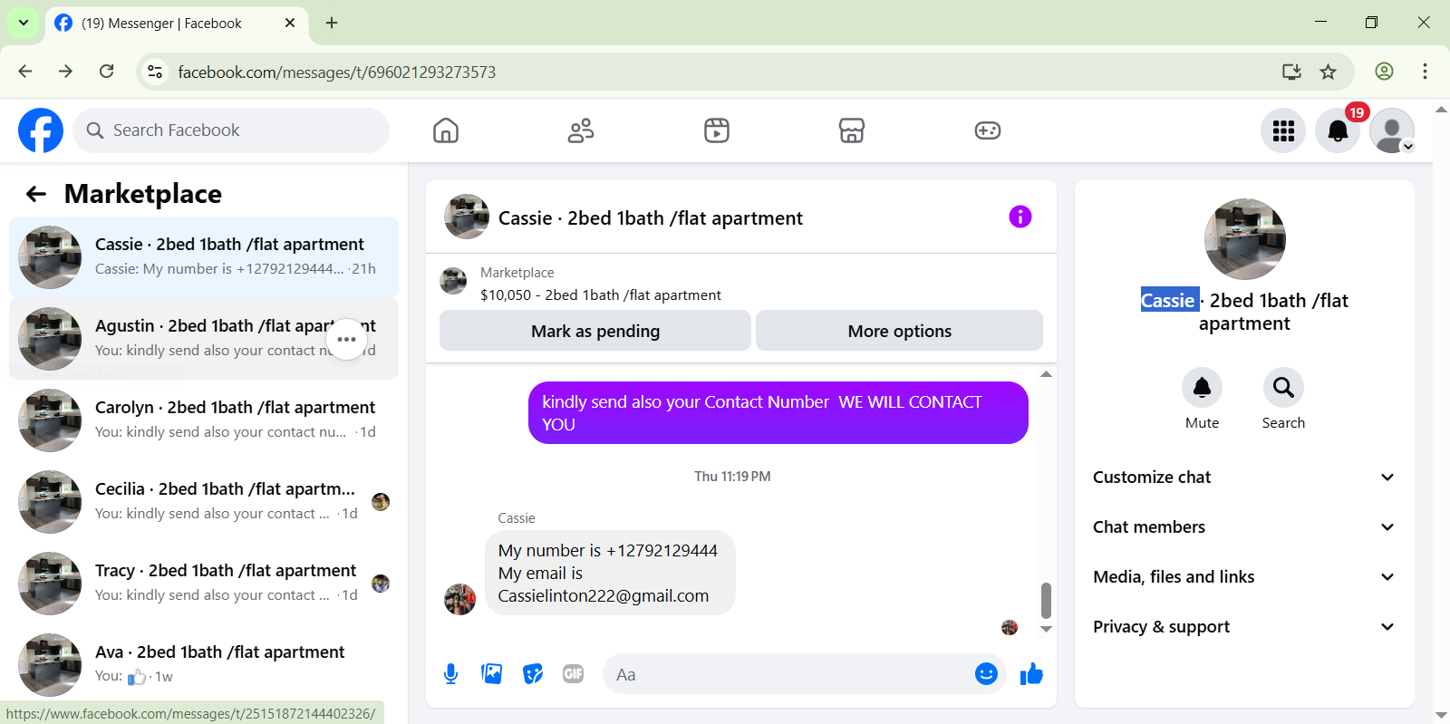Go back from Marketplace chats list

click(36, 194)
